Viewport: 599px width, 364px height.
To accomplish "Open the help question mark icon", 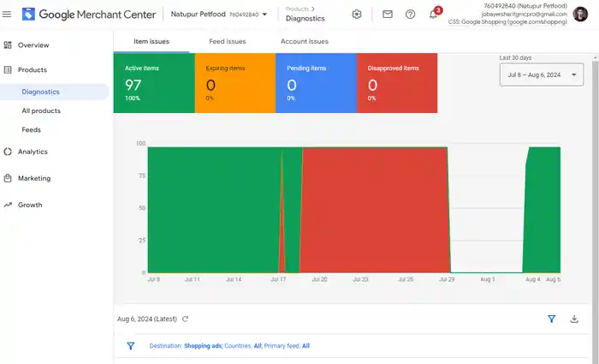I will tap(410, 15).
